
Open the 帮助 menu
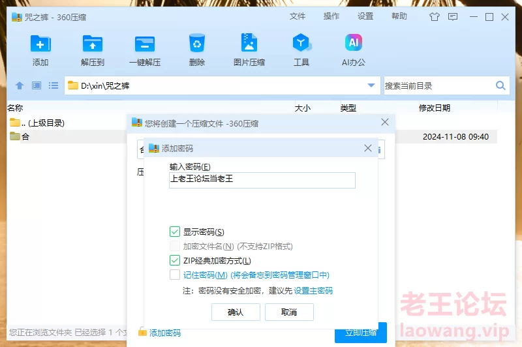click(x=399, y=16)
